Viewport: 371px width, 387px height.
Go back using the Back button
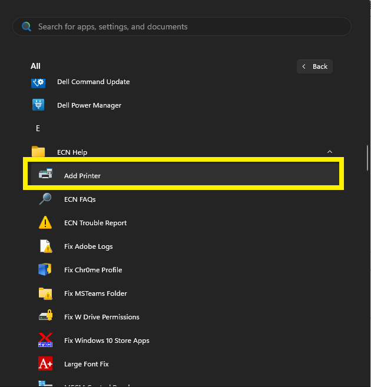pyautogui.click(x=314, y=66)
